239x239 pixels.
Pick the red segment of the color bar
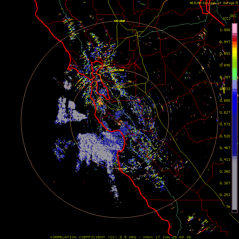click(234, 40)
